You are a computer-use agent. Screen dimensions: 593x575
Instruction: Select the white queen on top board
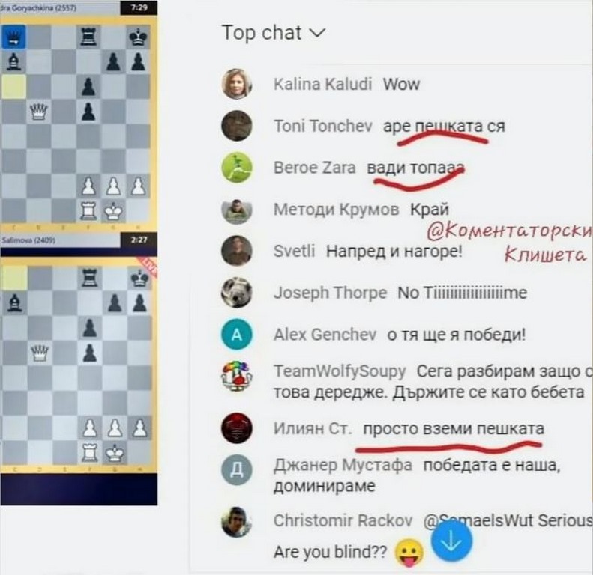[38, 112]
